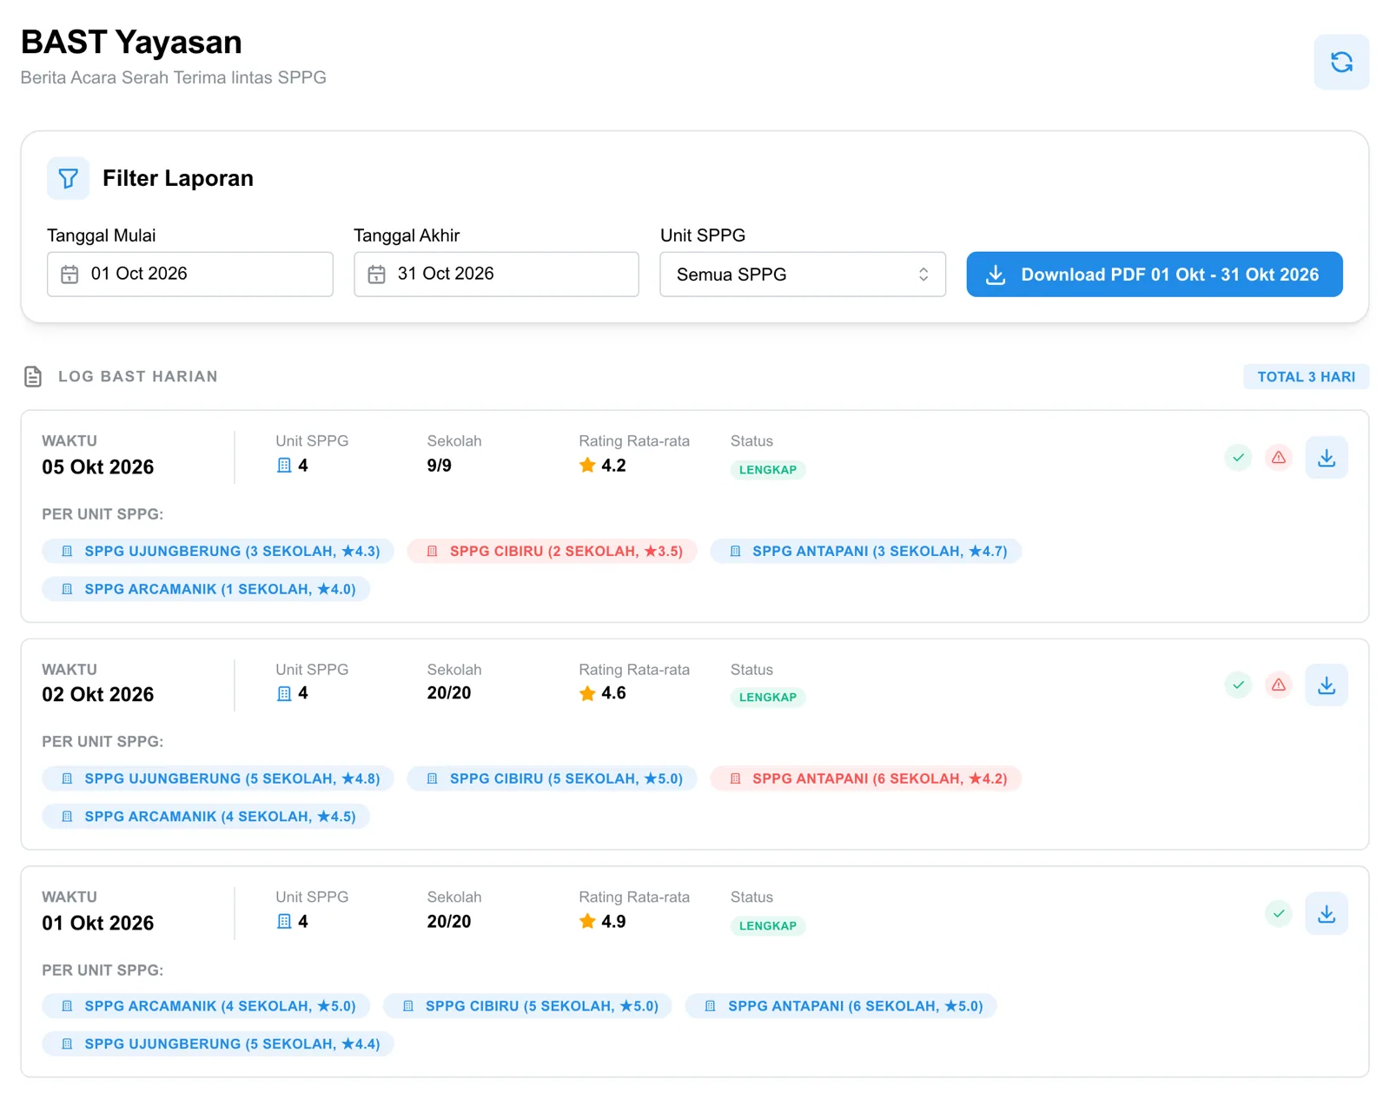Click red warning icon on 02 Okt row
This screenshot has height=1112, width=1390.
point(1279,685)
